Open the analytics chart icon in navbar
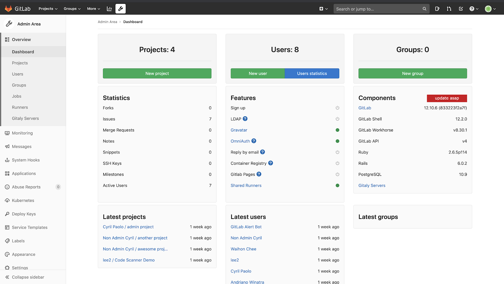This screenshot has width=504, height=284. pyautogui.click(x=109, y=9)
